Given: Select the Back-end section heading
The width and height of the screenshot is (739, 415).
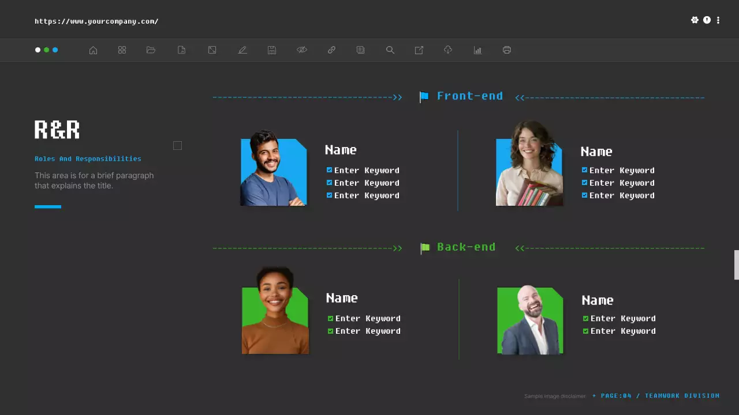Looking at the screenshot, I should click(466, 247).
